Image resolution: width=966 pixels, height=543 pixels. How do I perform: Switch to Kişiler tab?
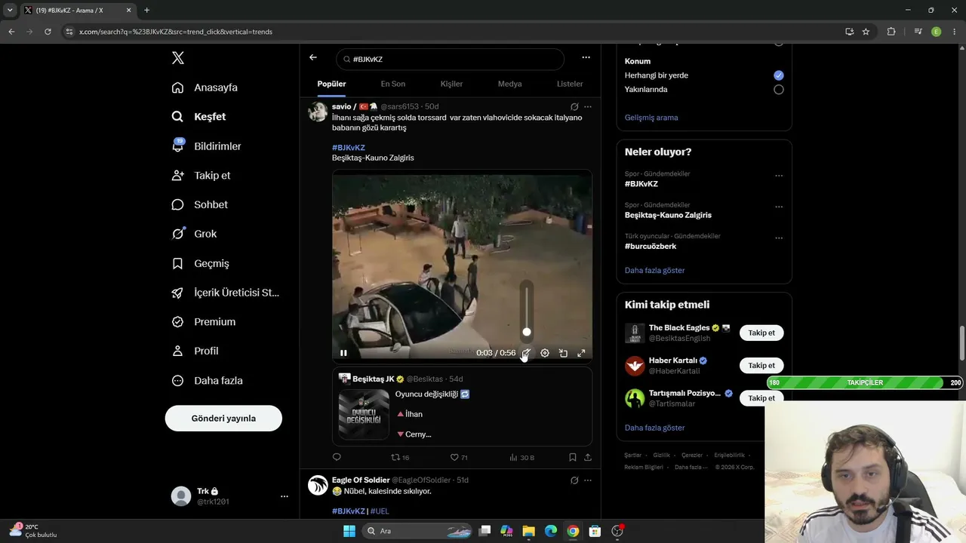pyautogui.click(x=451, y=84)
